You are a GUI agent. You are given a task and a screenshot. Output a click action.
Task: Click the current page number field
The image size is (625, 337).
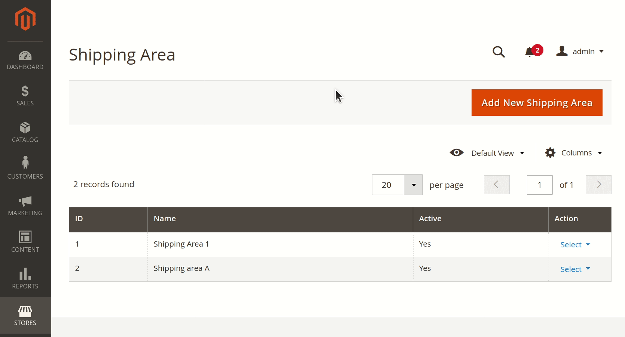coord(539,185)
